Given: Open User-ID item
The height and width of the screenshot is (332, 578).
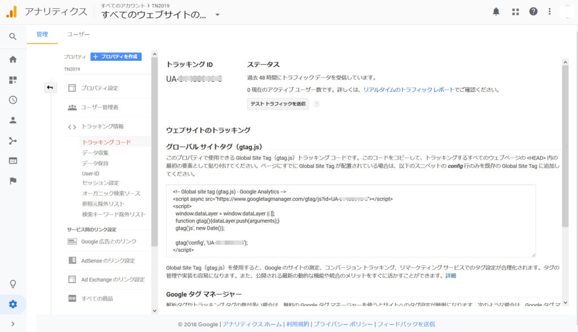Looking at the screenshot, I should click(91, 174).
